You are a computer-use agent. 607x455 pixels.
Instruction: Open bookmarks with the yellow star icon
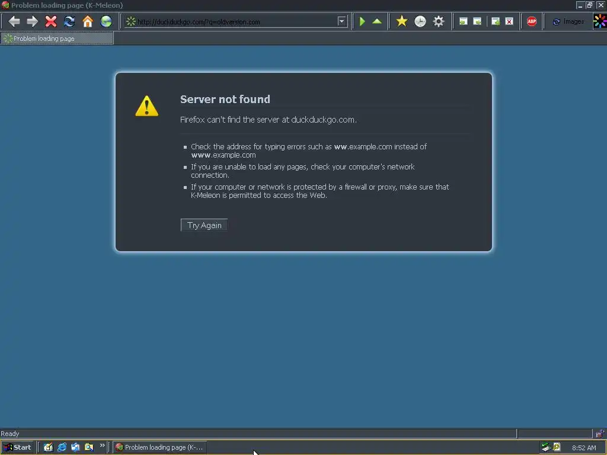(402, 21)
